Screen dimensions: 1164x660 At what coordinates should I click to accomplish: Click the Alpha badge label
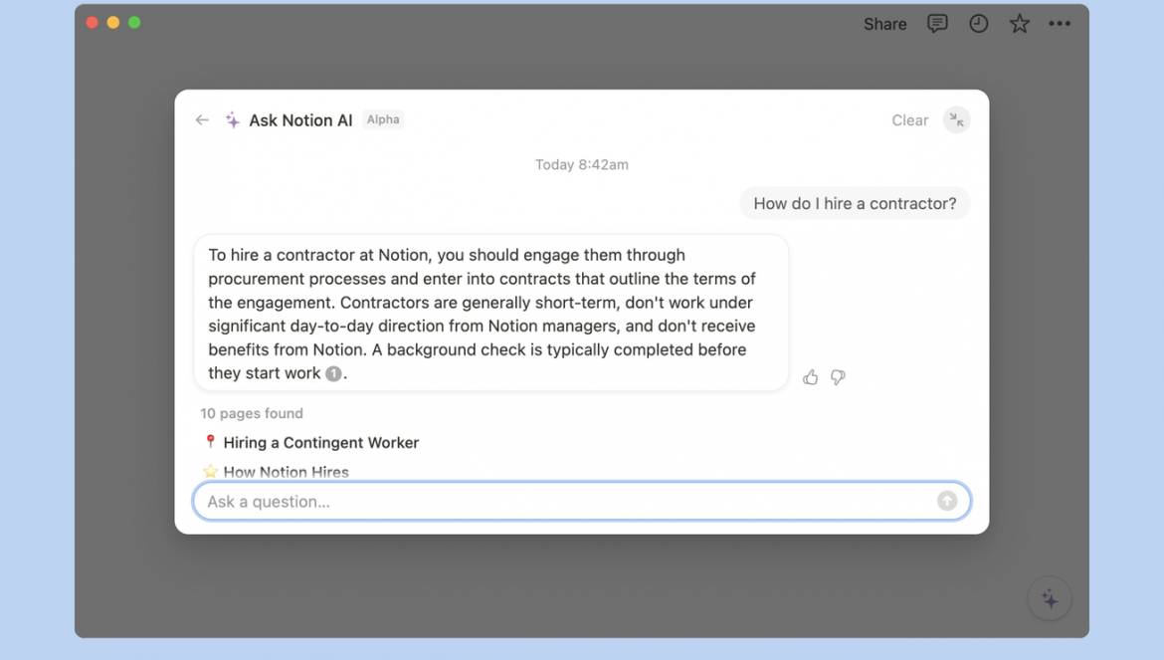coord(383,119)
